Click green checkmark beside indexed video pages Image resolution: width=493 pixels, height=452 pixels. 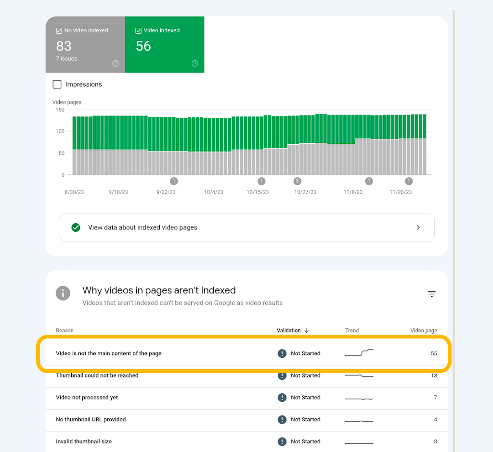tap(76, 227)
